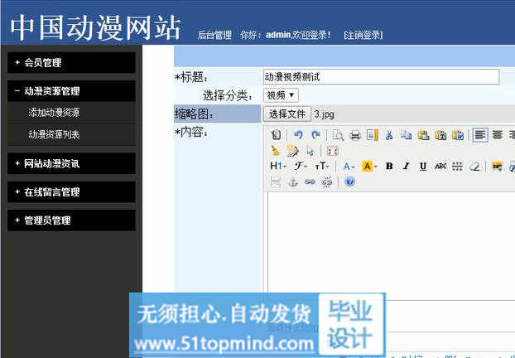Open the yellow highlight color A picker
The height and width of the screenshot is (358, 515).
tap(369, 167)
